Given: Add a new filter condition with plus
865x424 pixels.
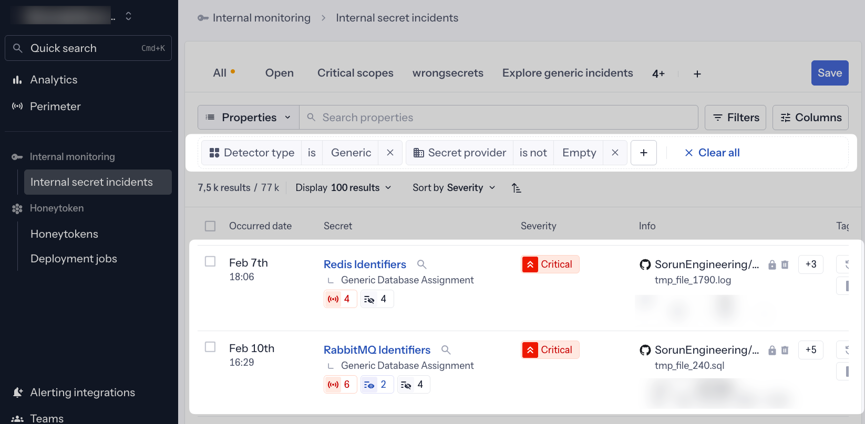Looking at the screenshot, I should 643,153.
